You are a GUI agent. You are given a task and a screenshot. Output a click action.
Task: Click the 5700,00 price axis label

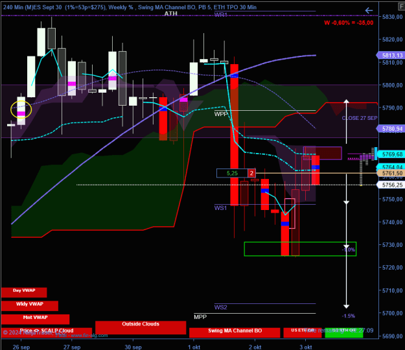392,313
